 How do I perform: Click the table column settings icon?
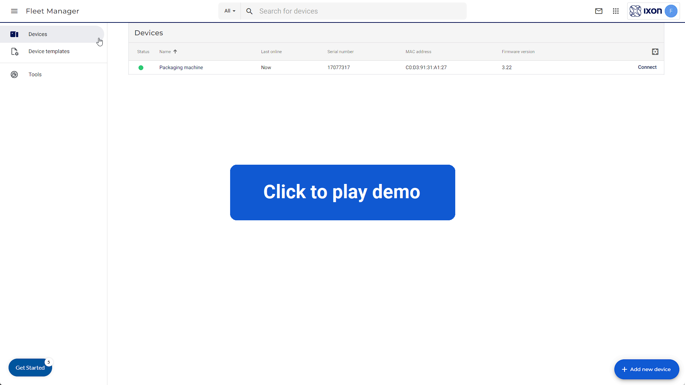point(655,52)
